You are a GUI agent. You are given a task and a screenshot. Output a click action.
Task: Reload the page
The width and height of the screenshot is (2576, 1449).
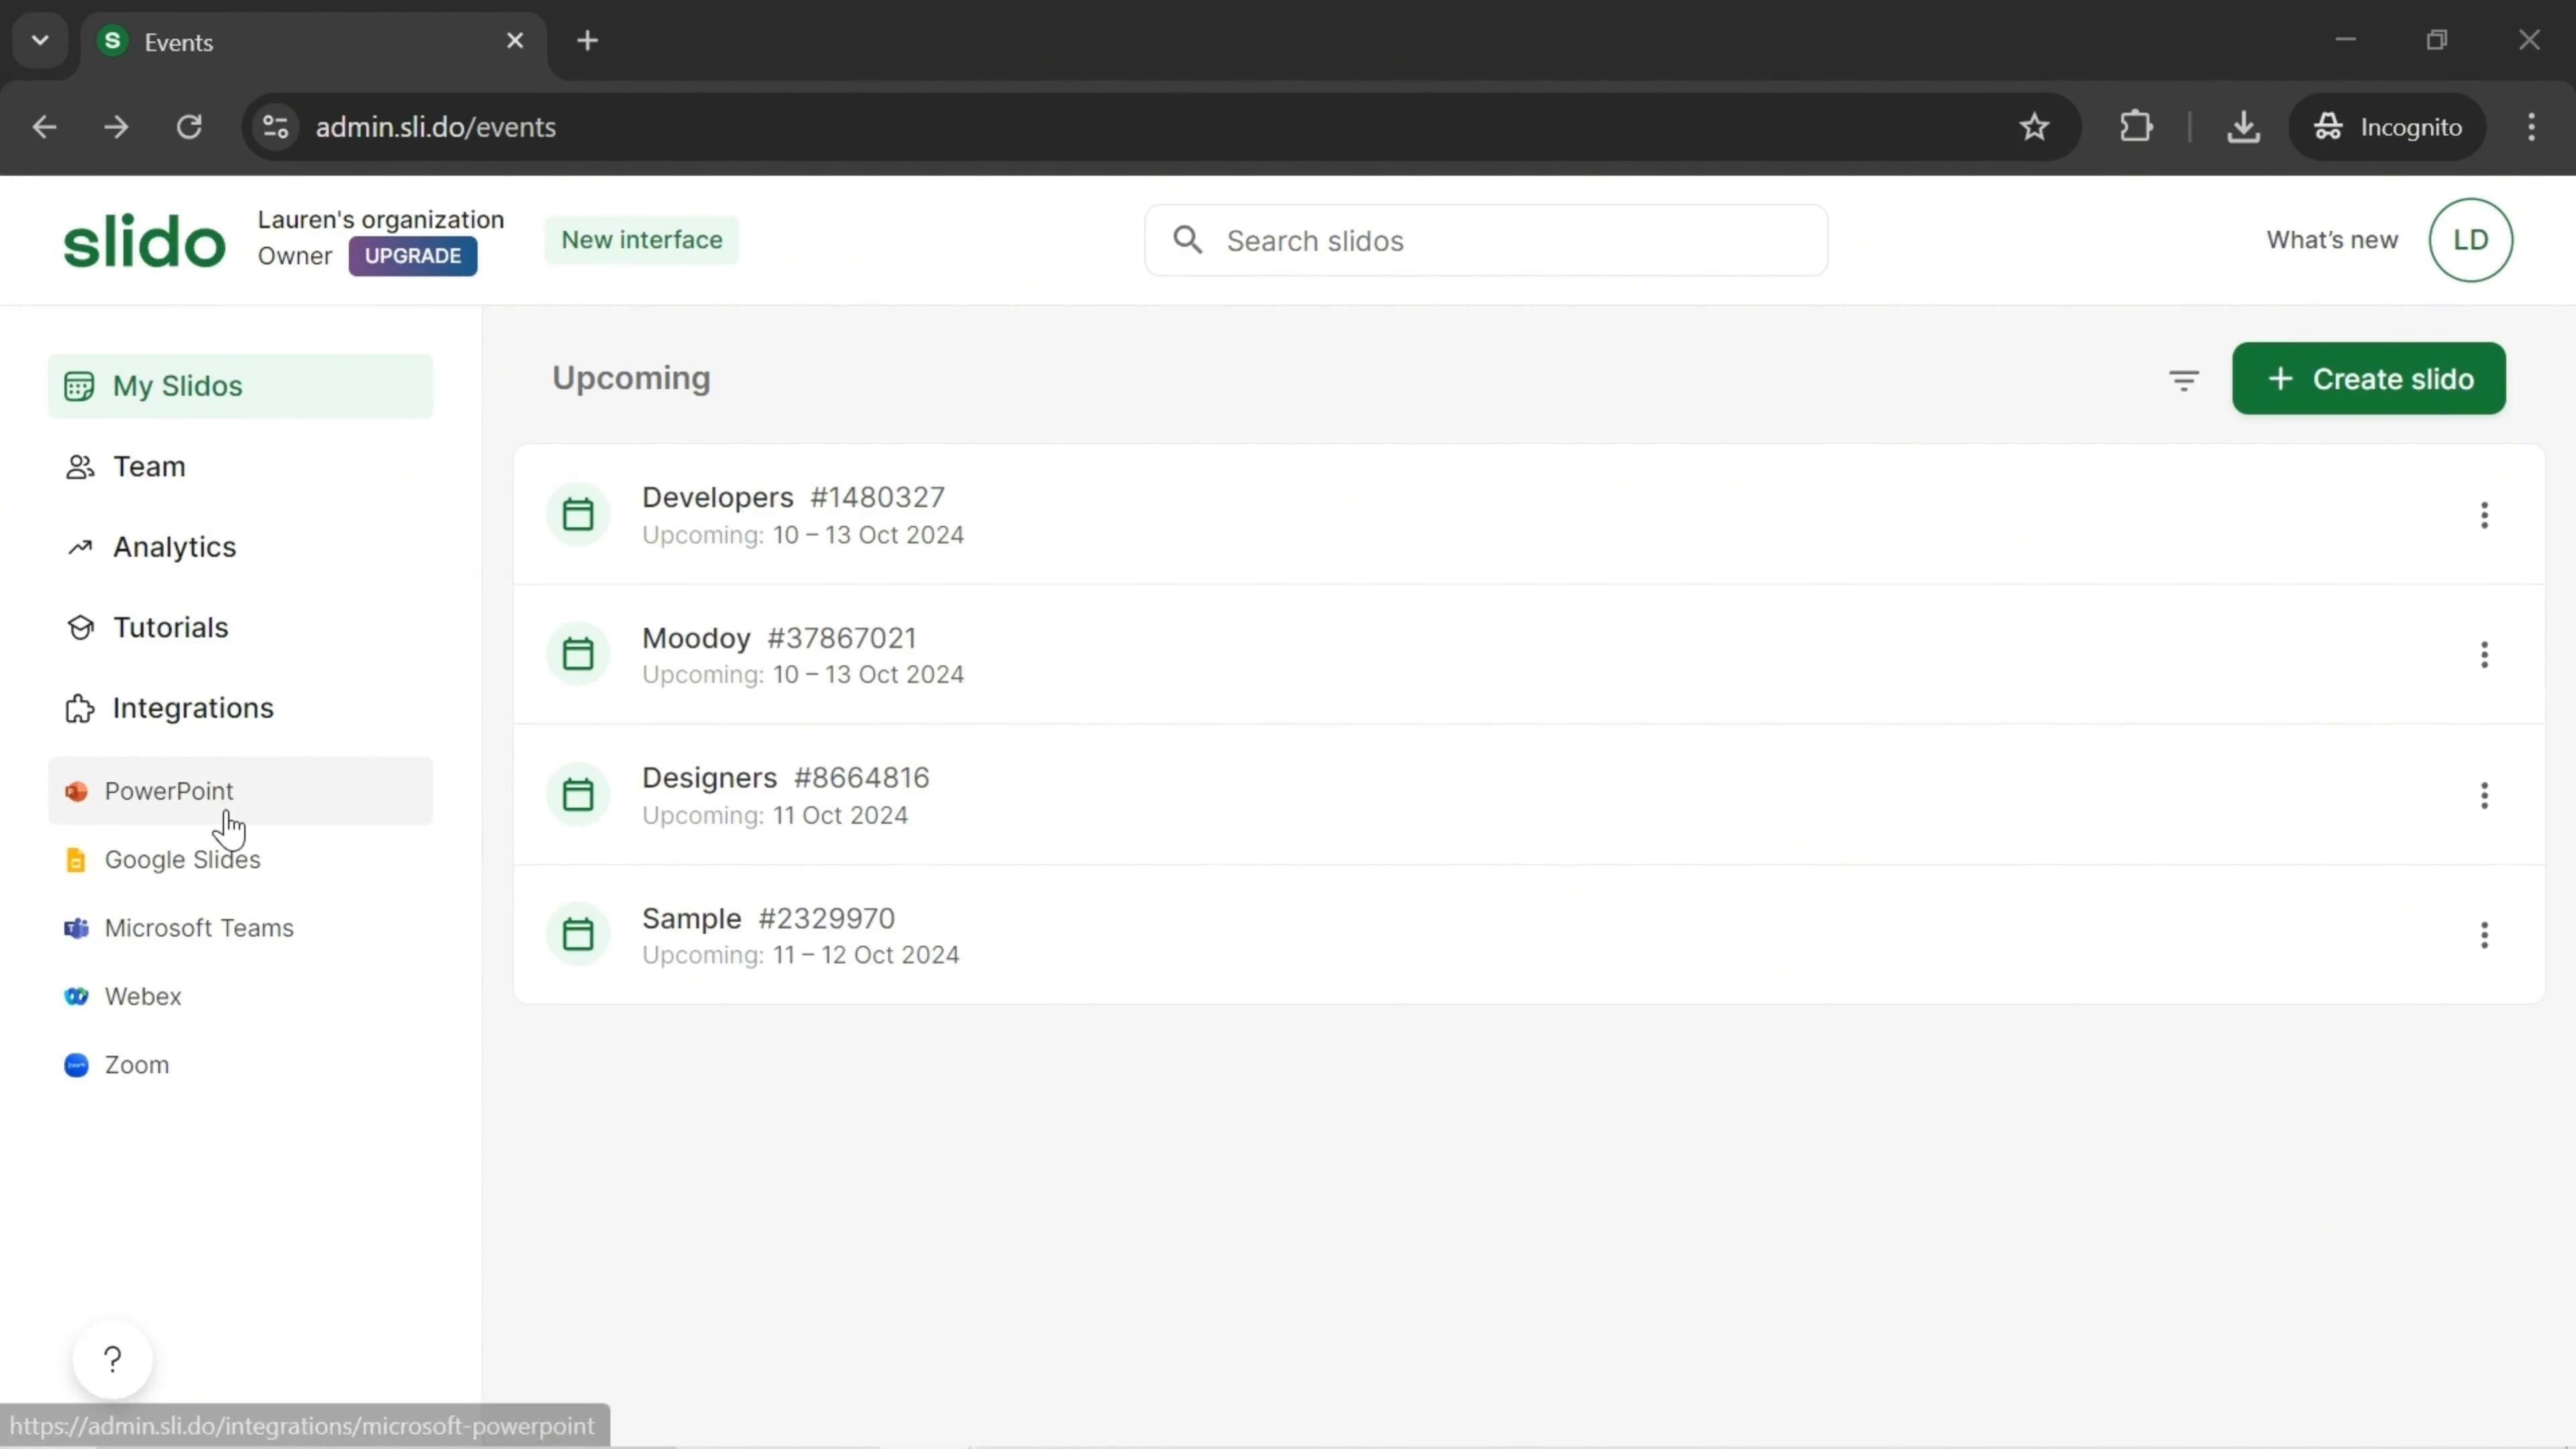coord(189,127)
